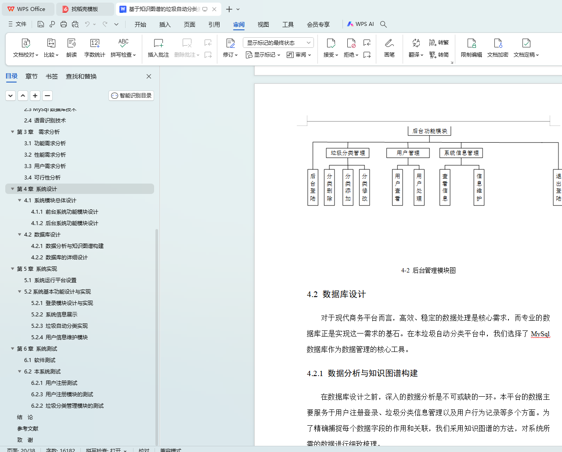Switch to the 视图 ribbon tab
The image size is (562, 452).
[263, 25]
